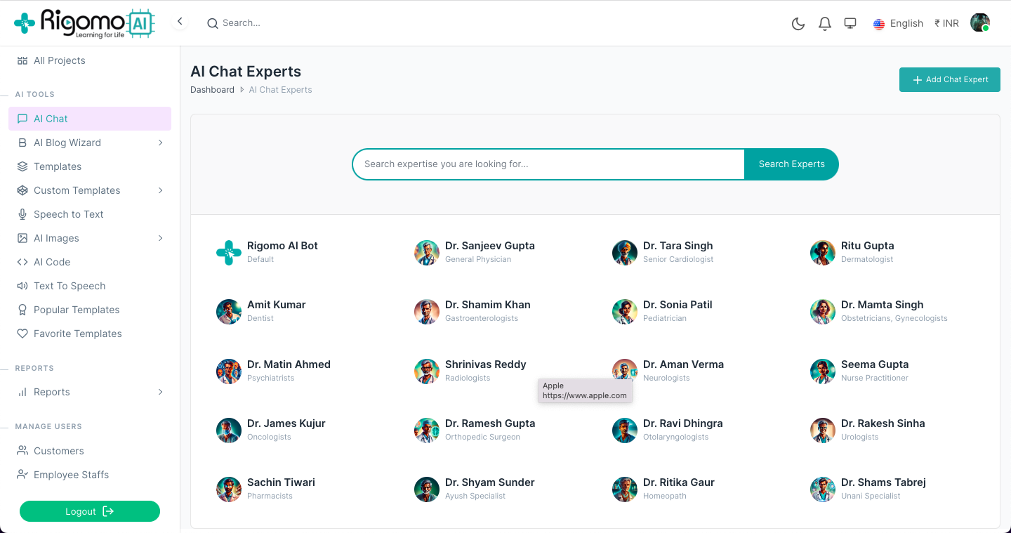The height and width of the screenshot is (533, 1011).
Task: Toggle dark mode moon icon
Action: click(x=798, y=24)
